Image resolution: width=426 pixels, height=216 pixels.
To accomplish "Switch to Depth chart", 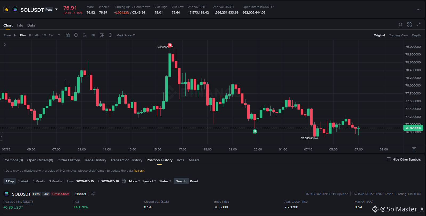I will 416,35.
